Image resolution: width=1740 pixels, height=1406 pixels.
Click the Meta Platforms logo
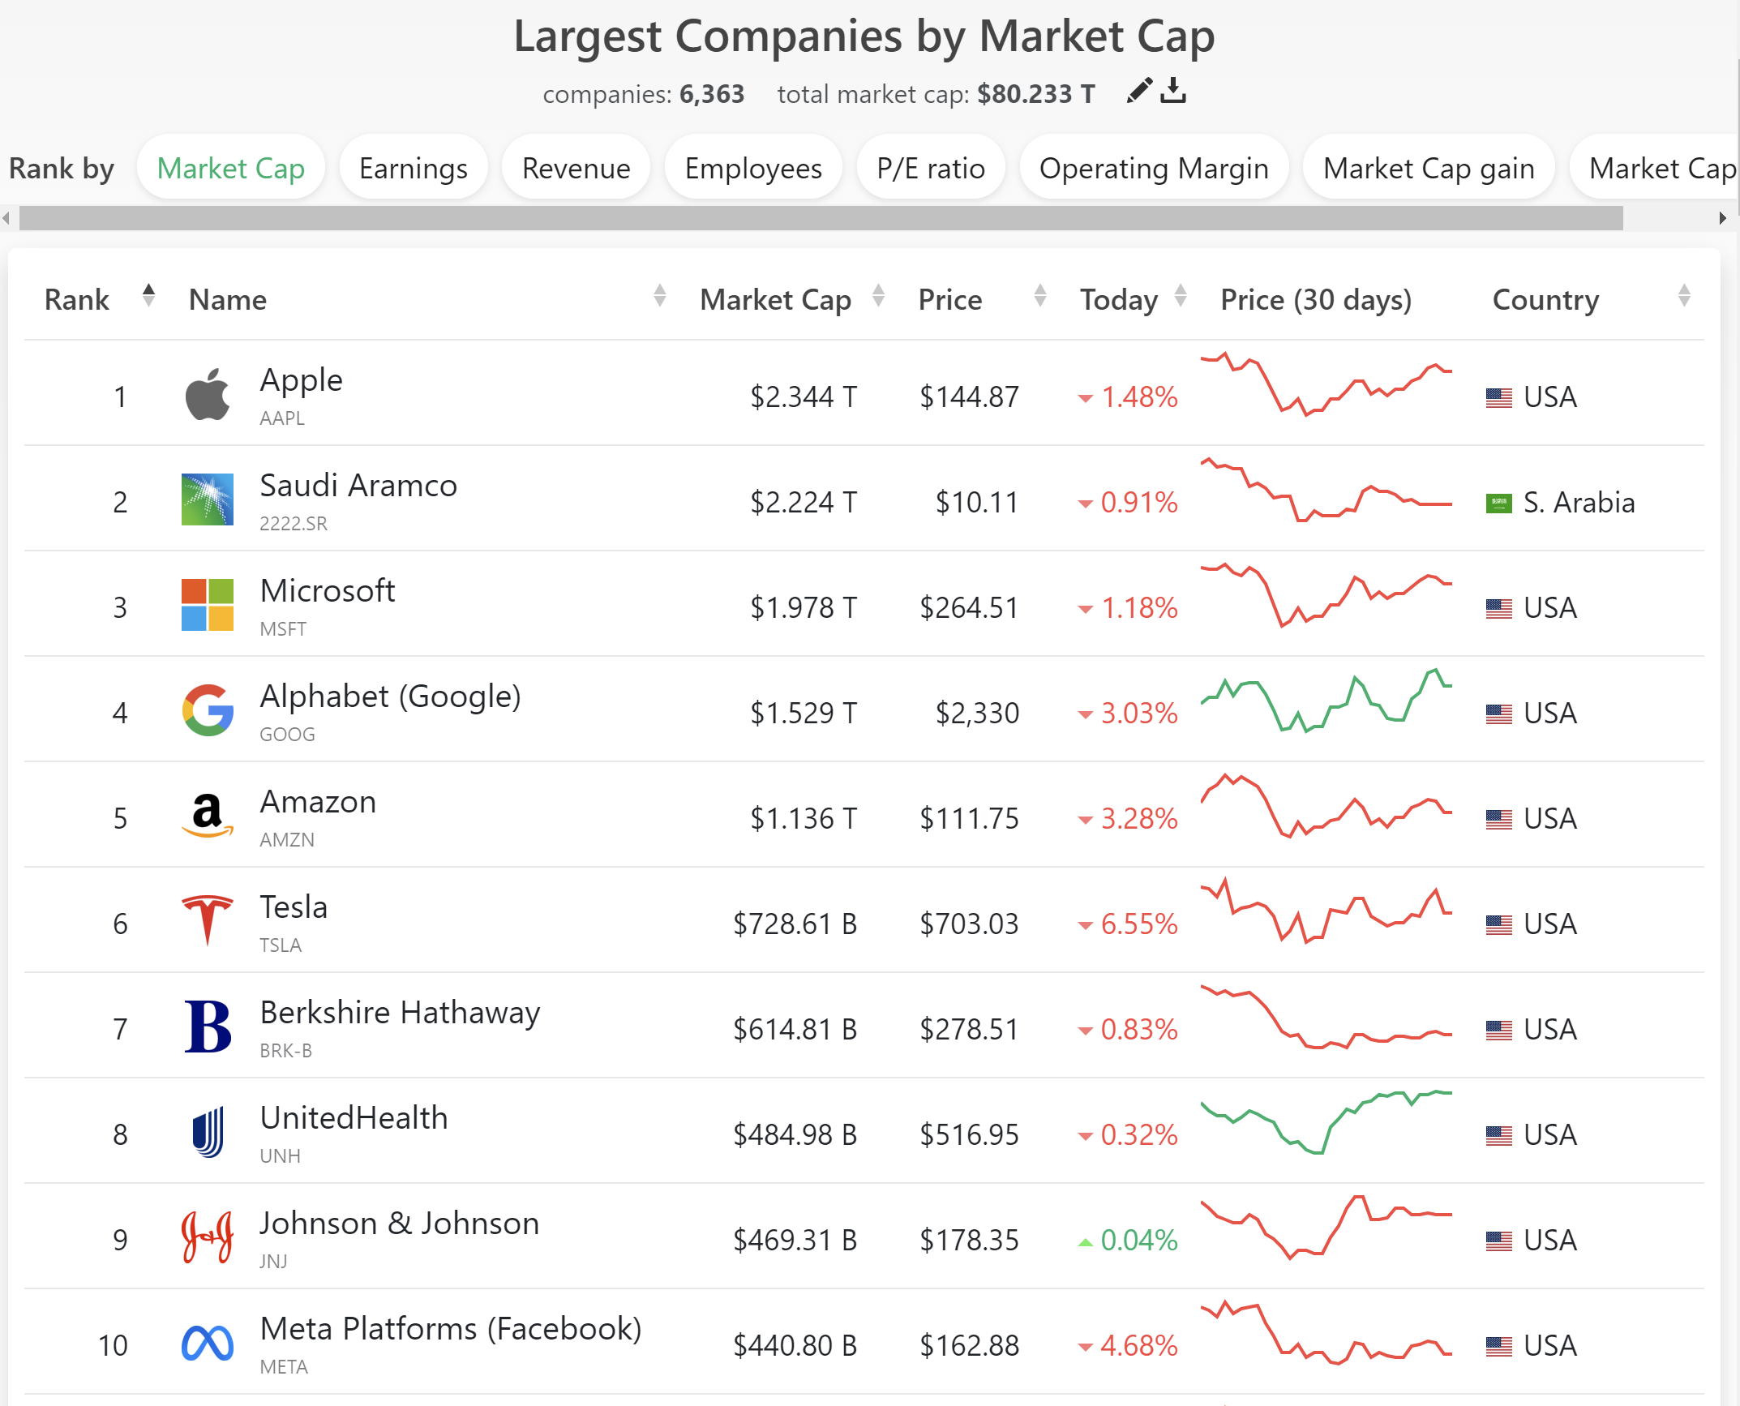point(208,1344)
